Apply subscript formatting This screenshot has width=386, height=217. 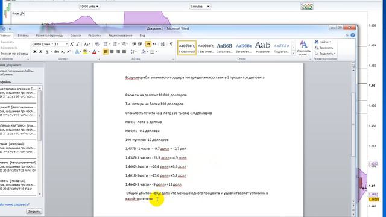coord(63,52)
